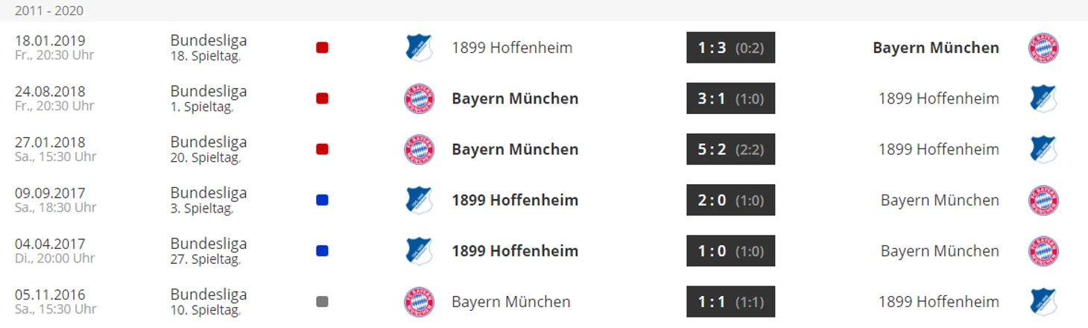The image size is (1088, 328).
Task: Click red result marker for 18.01.2019 match
Action: [x=322, y=48]
